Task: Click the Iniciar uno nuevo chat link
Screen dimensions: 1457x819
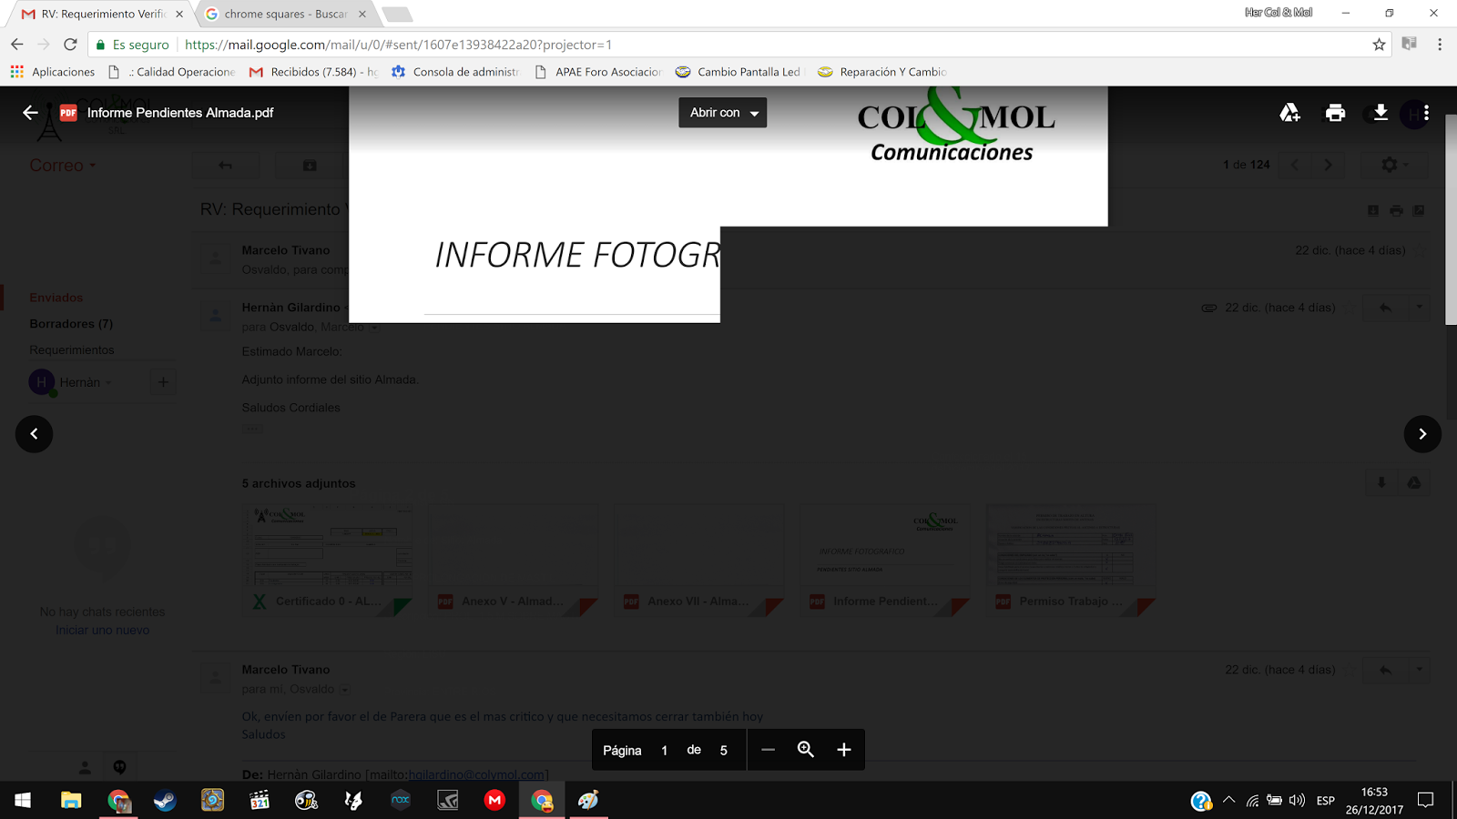Action: (x=102, y=631)
